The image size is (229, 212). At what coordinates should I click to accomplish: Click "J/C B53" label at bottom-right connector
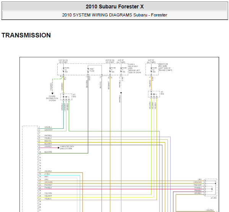point(213,198)
